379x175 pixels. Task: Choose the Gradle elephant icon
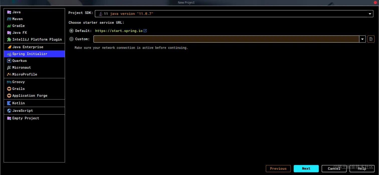[9, 26]
